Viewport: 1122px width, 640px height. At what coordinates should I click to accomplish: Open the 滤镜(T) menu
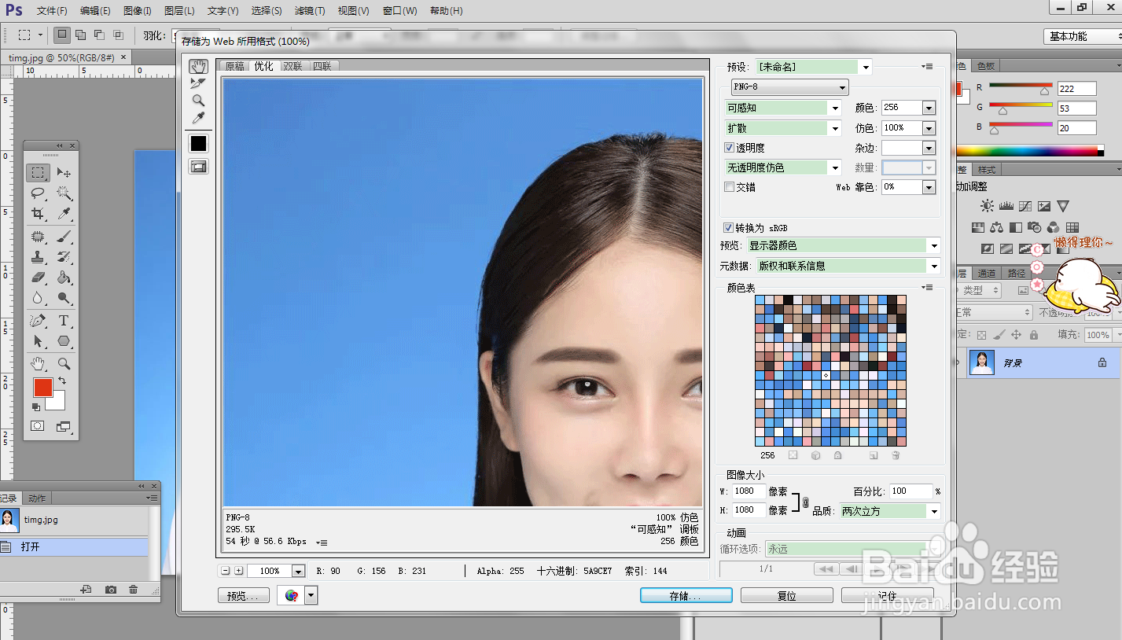[310, 11]
